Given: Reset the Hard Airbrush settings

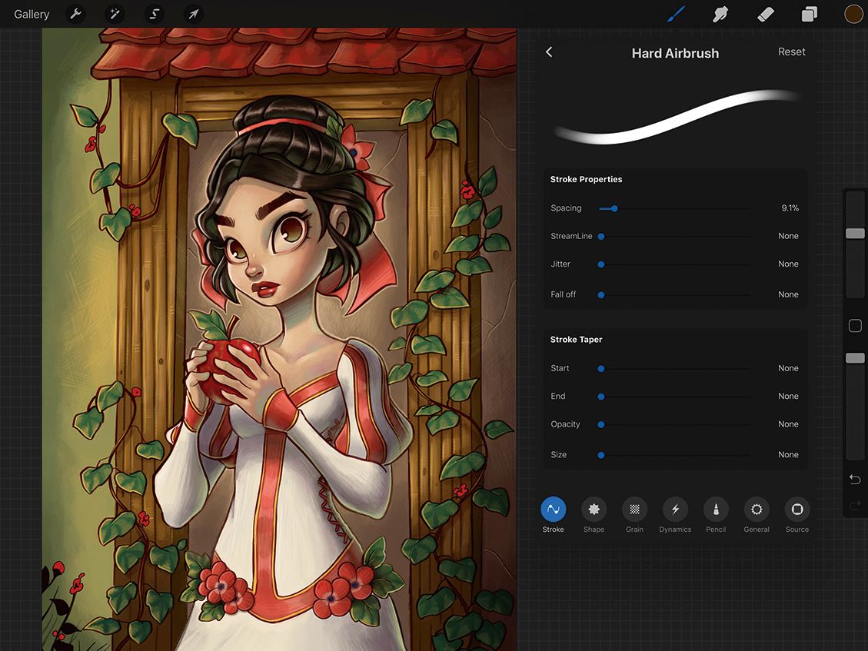Looking at the screenshot, I should pyautogui.click(x=792, y=51).
